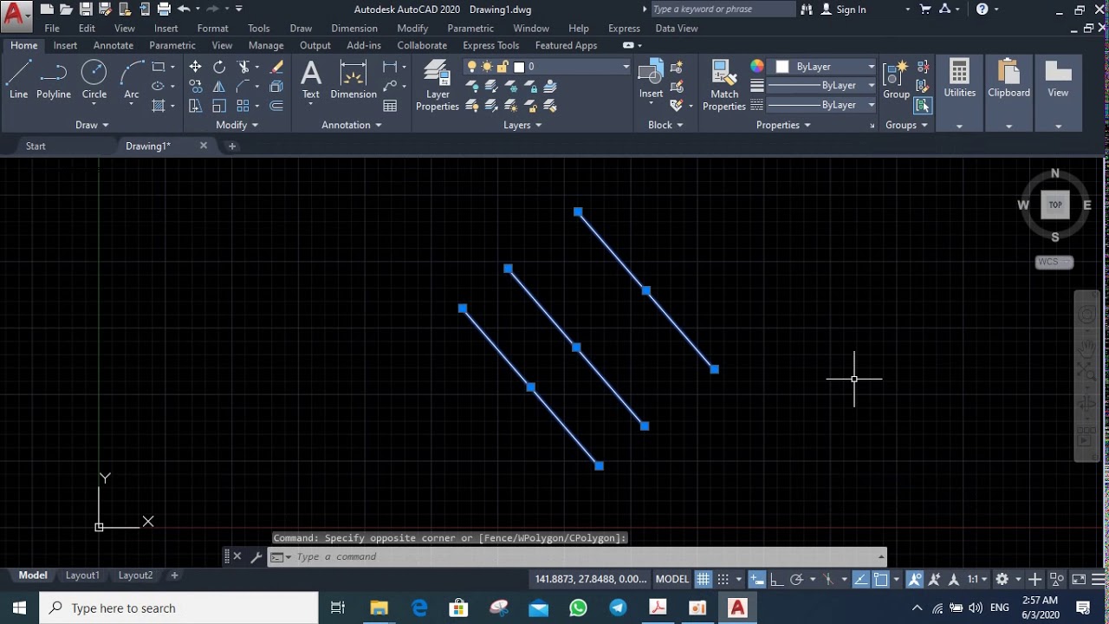Select the Stretch tool
1109x624 pixels.
pos(195,106)
